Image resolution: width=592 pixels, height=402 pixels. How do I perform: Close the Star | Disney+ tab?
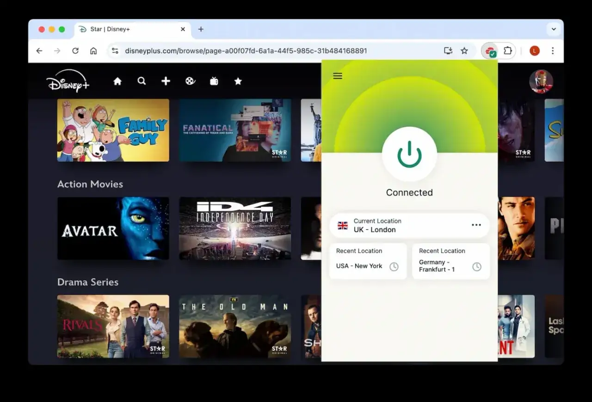[x=183, y=29]
